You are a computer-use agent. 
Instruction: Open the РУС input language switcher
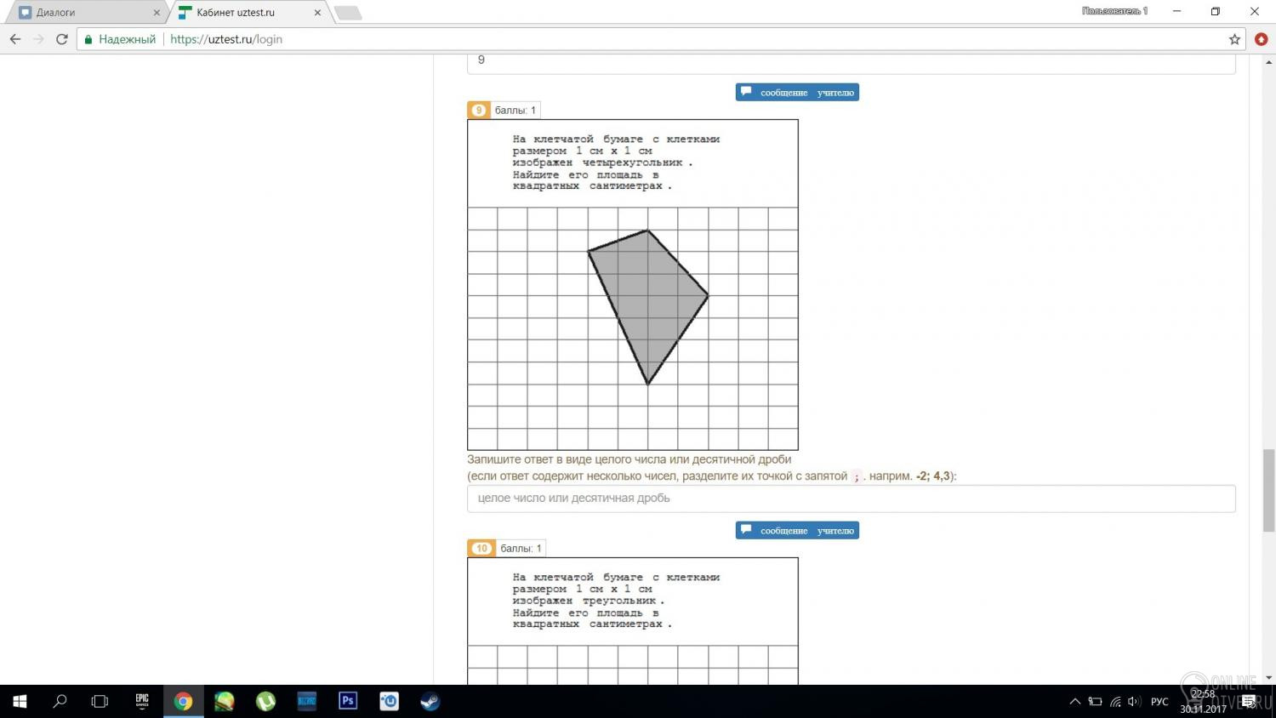click(1159, 702)
